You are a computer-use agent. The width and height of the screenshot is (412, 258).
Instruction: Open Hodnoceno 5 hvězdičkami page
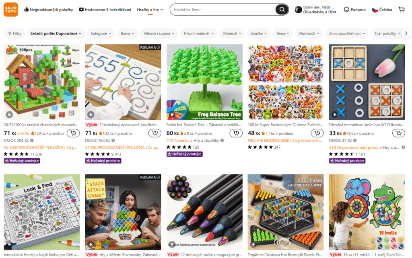click(x=105, y=10)
